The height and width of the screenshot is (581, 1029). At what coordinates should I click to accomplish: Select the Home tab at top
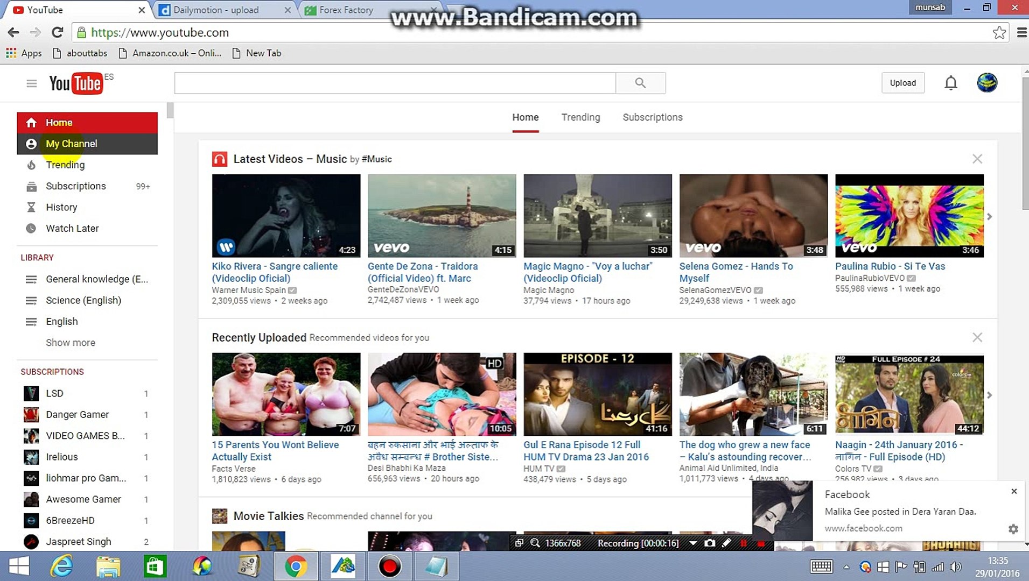[525, 117]
